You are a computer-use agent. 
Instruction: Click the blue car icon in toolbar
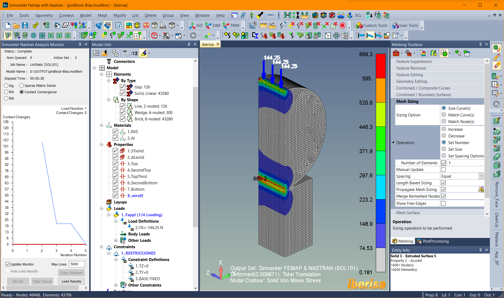341,15
